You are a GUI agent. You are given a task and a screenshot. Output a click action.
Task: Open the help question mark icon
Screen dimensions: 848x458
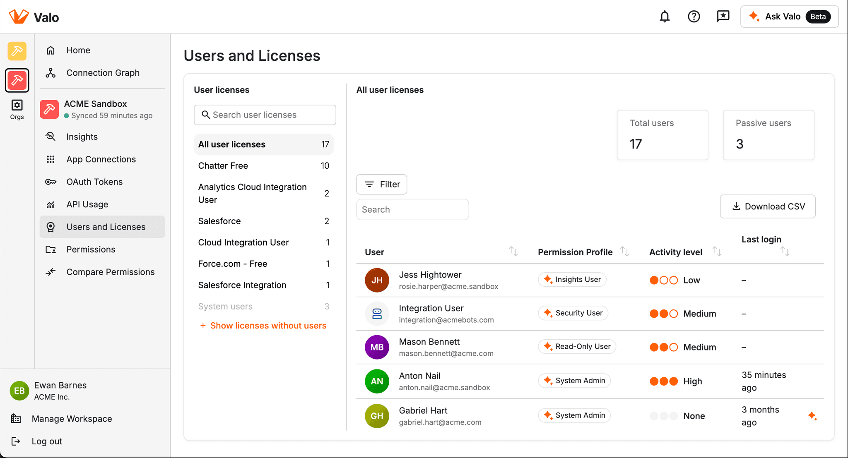(694, 17)
